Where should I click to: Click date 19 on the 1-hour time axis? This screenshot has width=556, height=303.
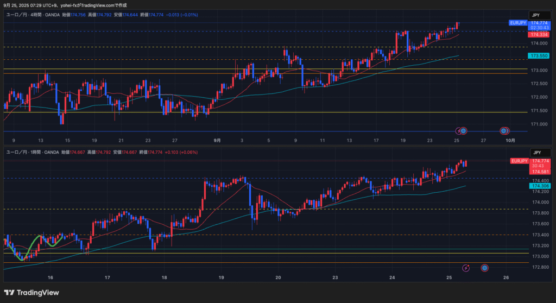click(x=222, y=277)
